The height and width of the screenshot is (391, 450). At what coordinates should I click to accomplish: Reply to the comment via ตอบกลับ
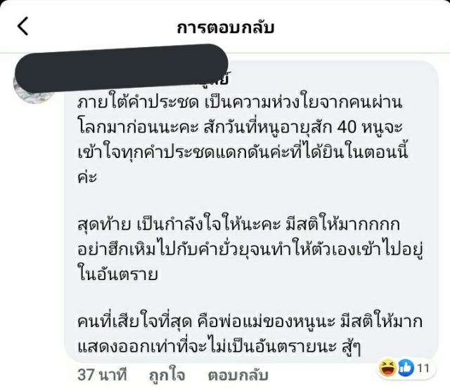click(x=238, y=376)
